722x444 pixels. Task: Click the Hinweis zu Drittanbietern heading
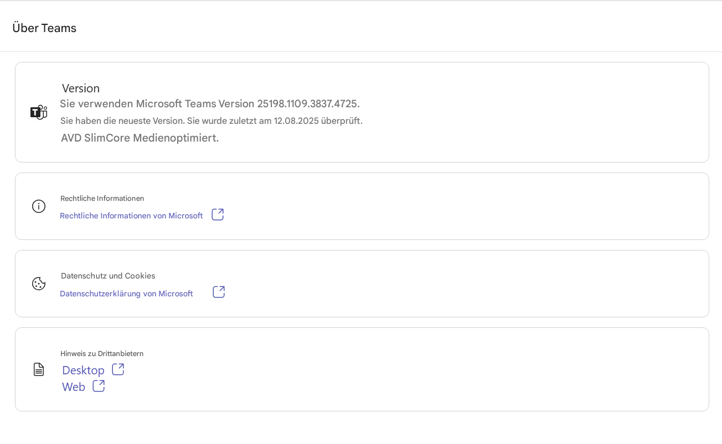tap(102, 353)
